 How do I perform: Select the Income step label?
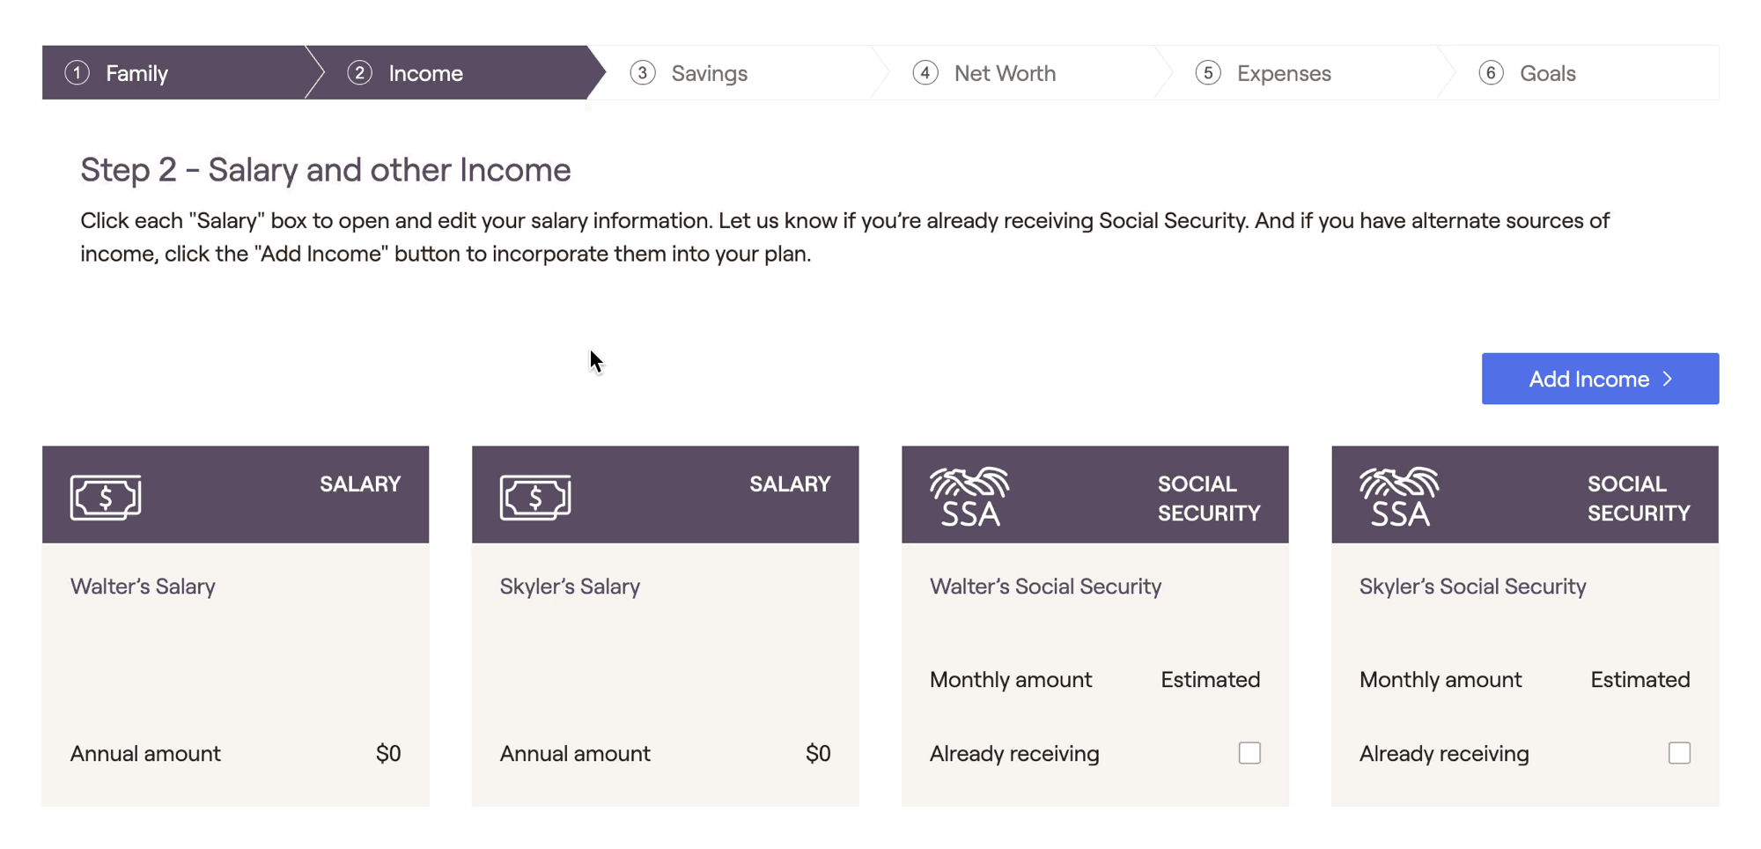tap(425, 73)
